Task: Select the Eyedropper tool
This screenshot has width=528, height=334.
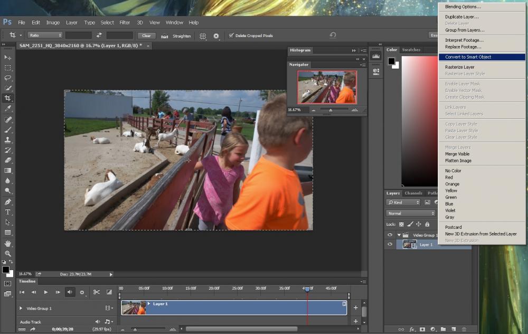Action: pyautogui.click(x=8, y=108)
